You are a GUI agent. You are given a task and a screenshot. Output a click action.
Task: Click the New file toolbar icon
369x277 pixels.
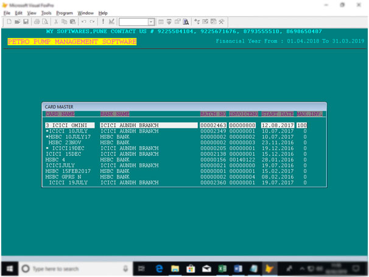tap(9, 22)
